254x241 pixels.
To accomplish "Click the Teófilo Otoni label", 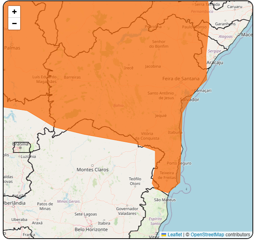I will pos(135,181).
